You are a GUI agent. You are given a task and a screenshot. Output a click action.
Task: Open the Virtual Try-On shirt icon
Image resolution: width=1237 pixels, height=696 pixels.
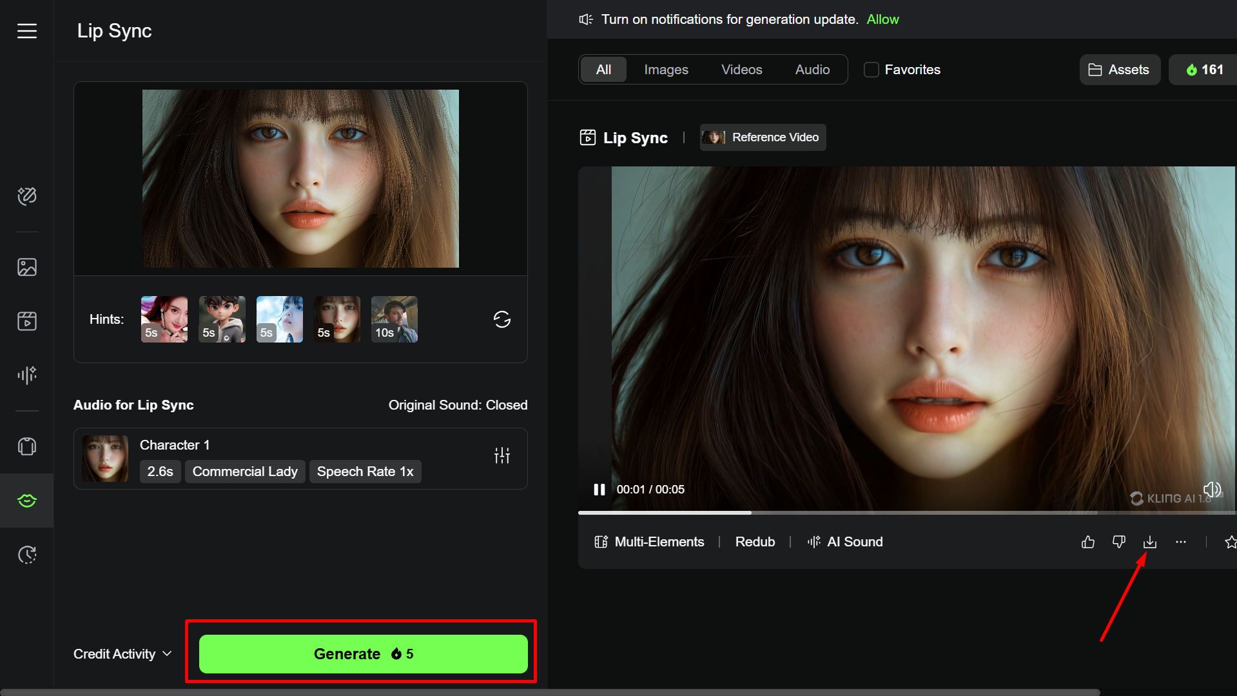tap(26, 446)
